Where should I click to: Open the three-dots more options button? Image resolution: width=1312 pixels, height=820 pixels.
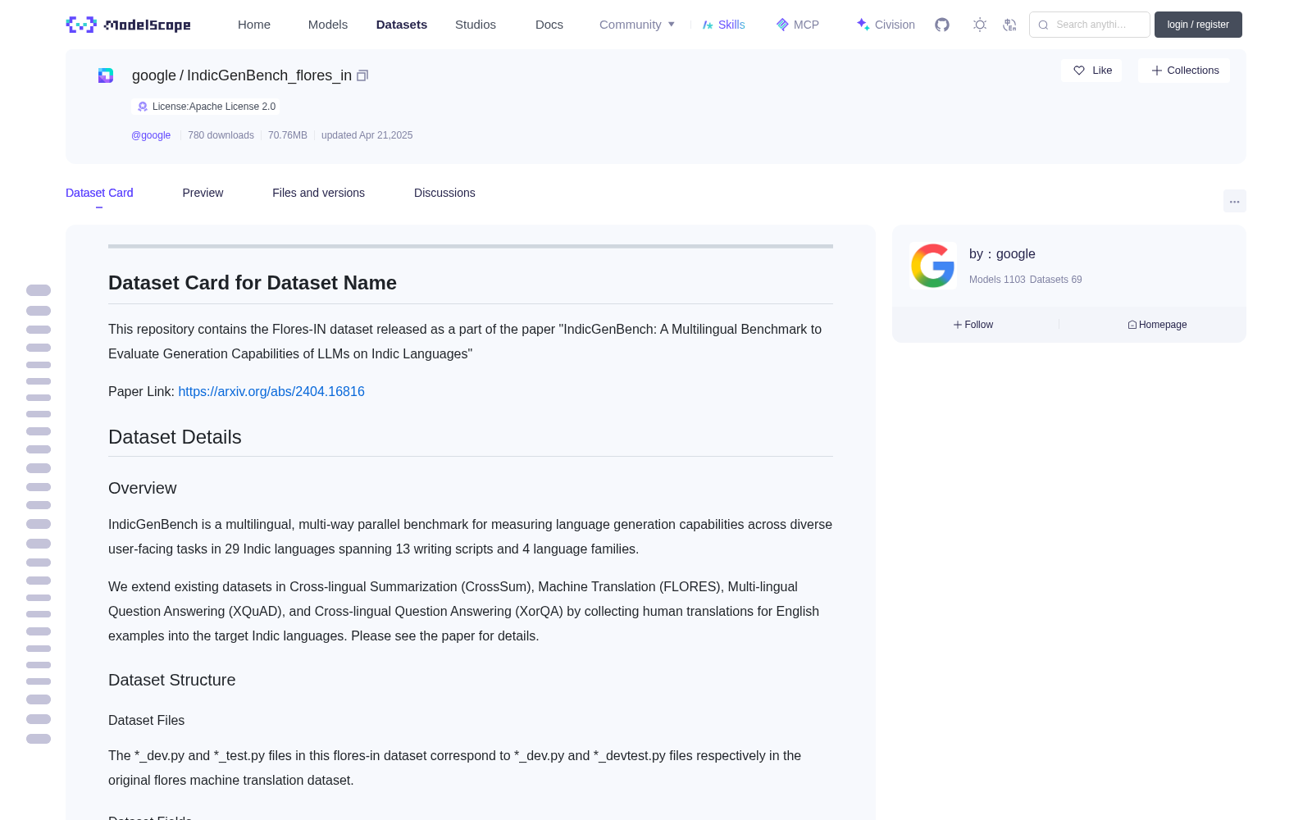pyautogui.click(x=1235, y=201)
